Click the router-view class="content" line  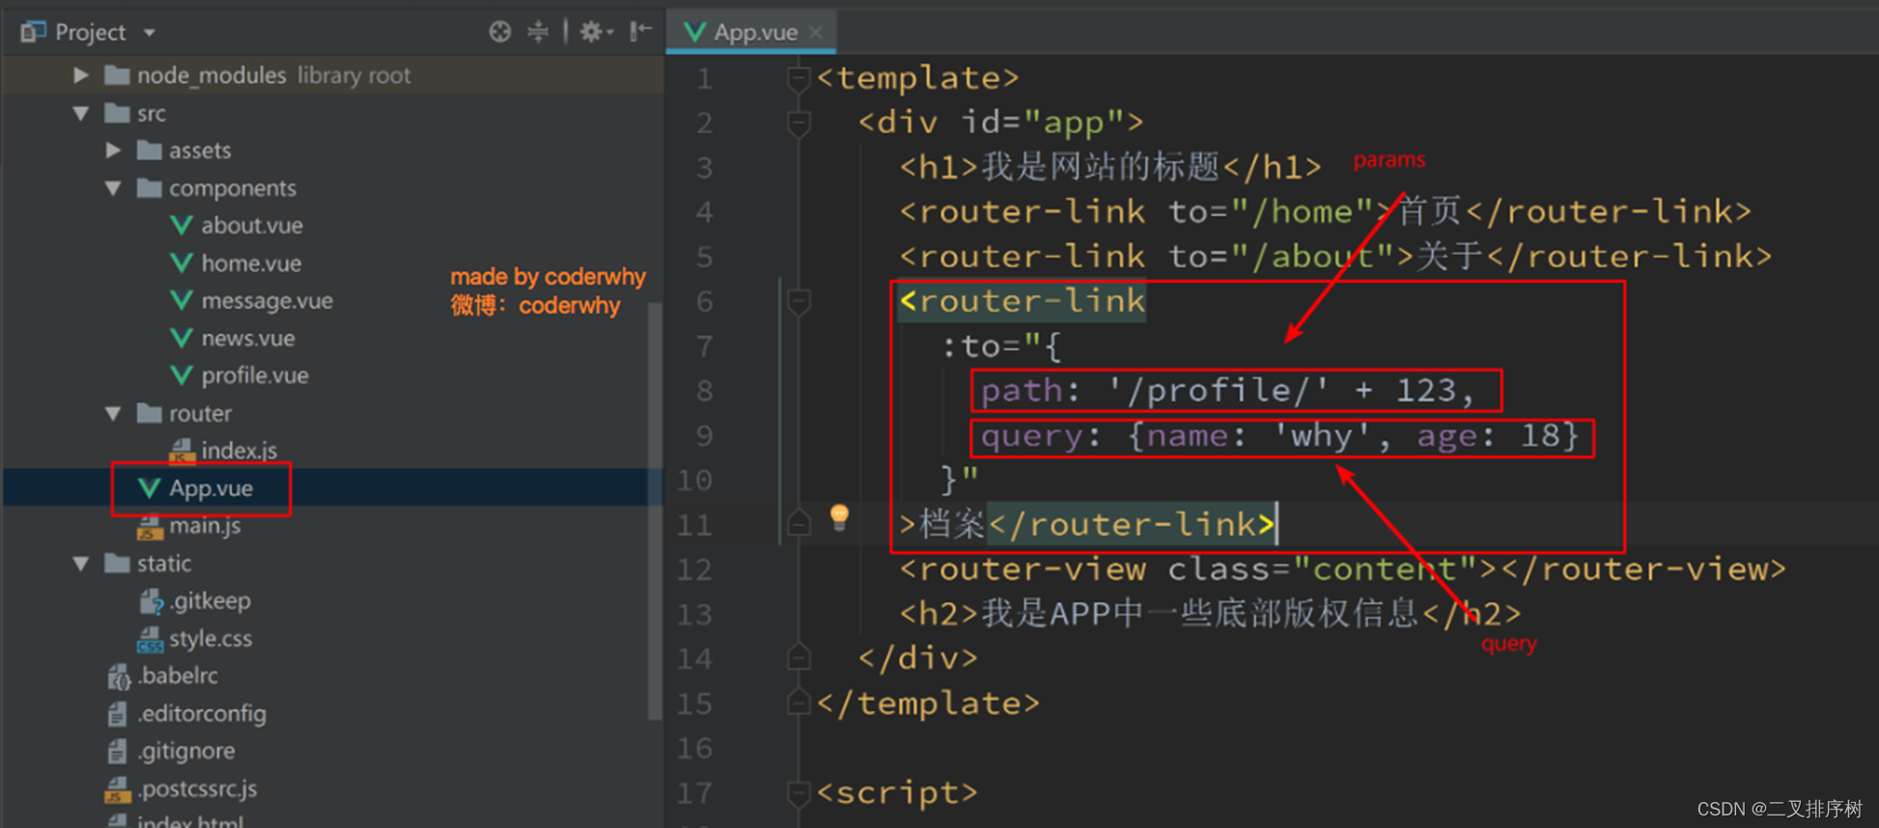pos(1342,569)
